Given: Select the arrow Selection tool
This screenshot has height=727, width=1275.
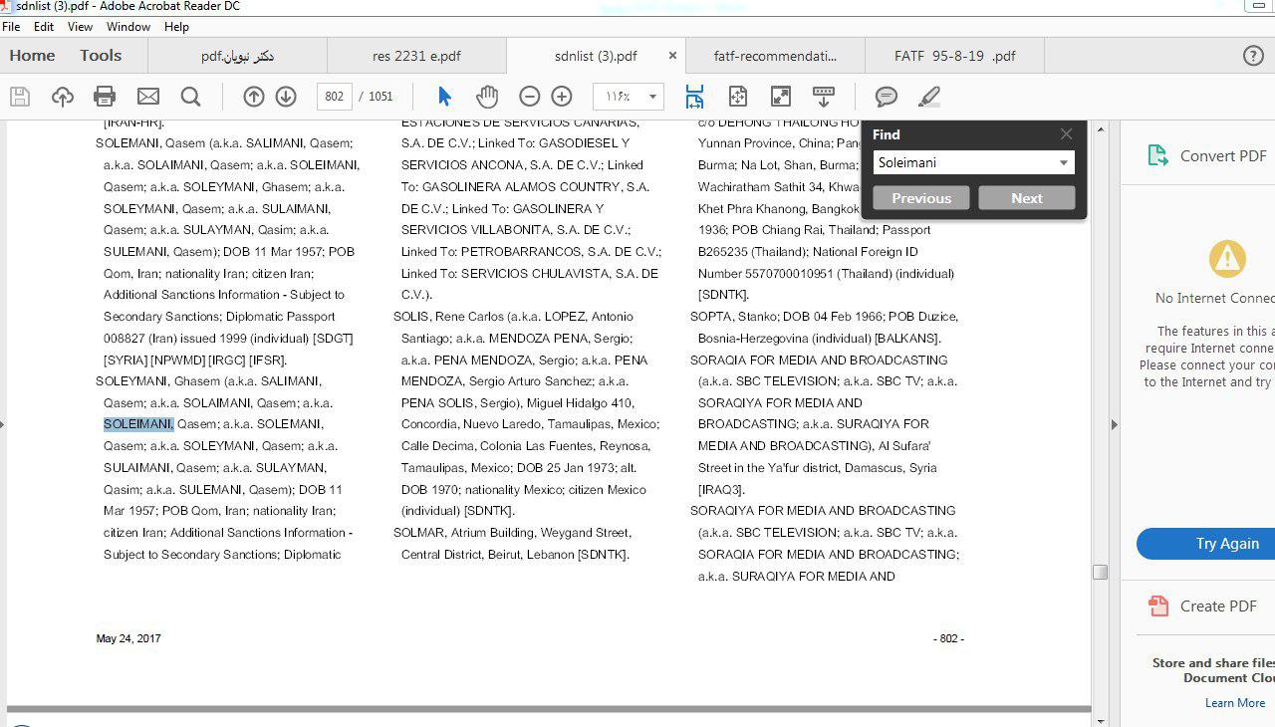Looking at the screenshot, I should (444, 97).
